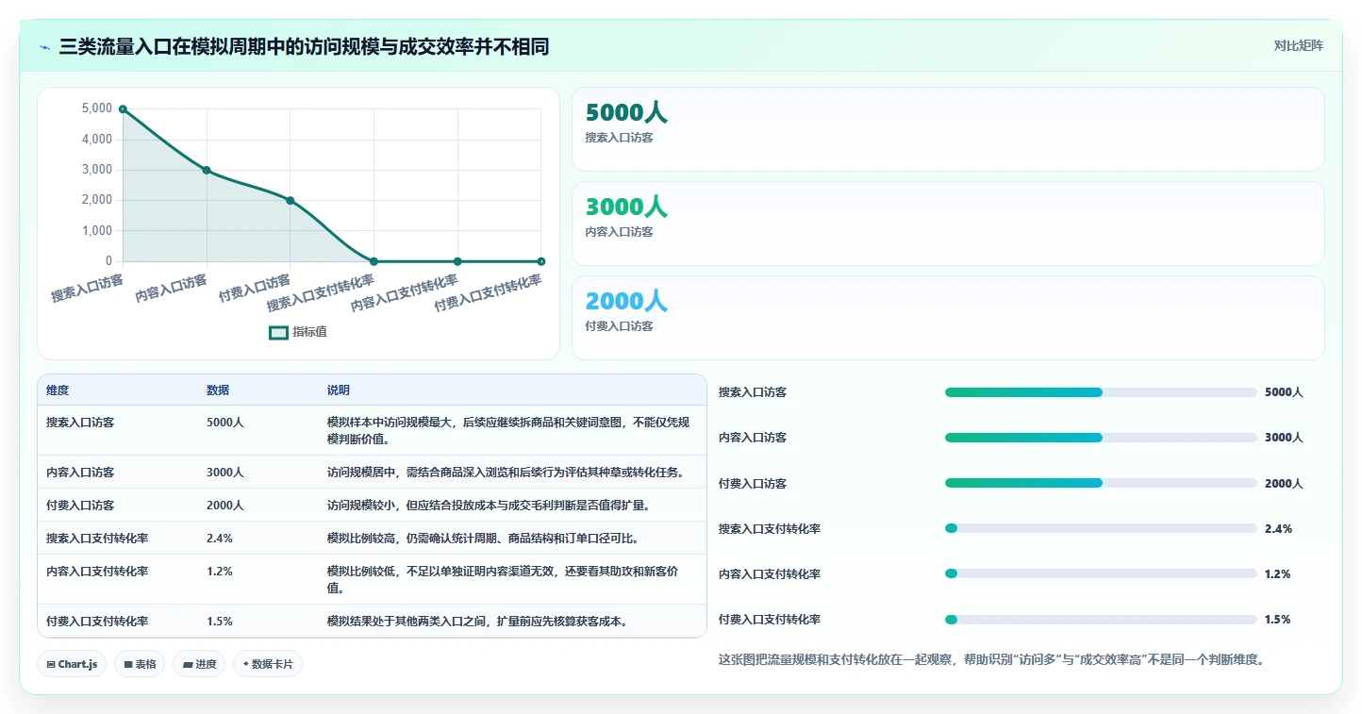Click the 指标值 legend color box
Screen dimensions: 1362x714
[278, 332]
